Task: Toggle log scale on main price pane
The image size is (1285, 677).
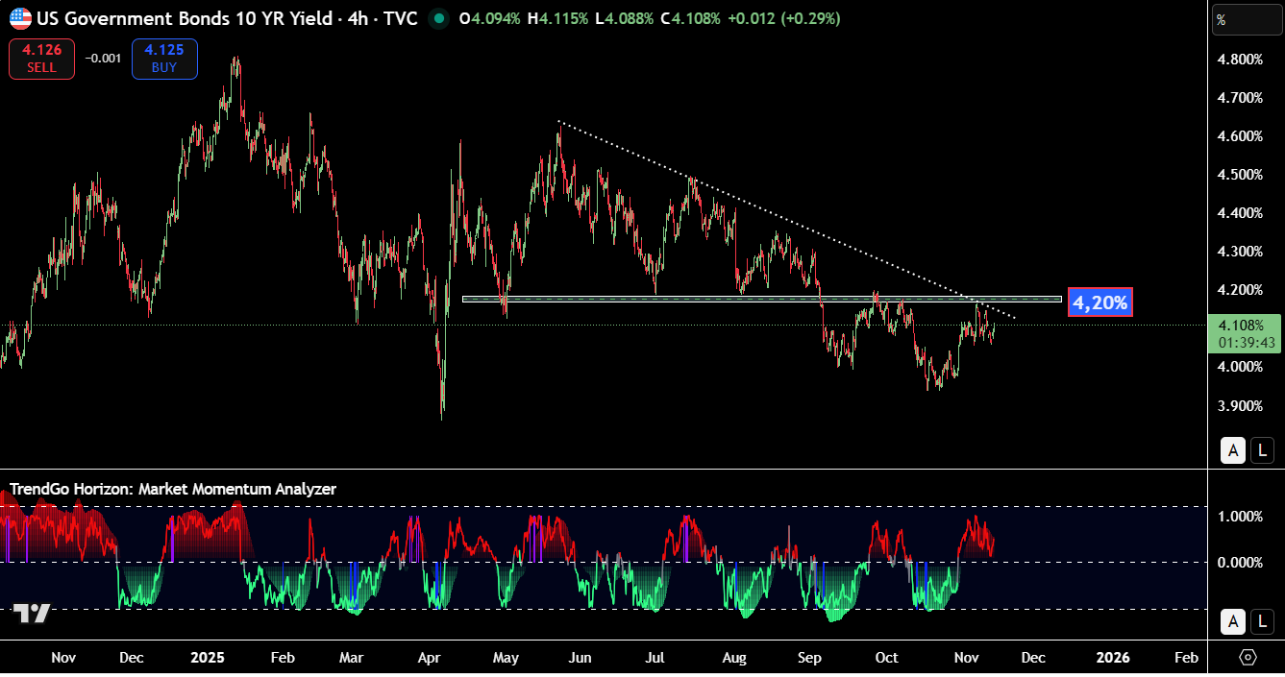Action: click(x=1262, y=449)
